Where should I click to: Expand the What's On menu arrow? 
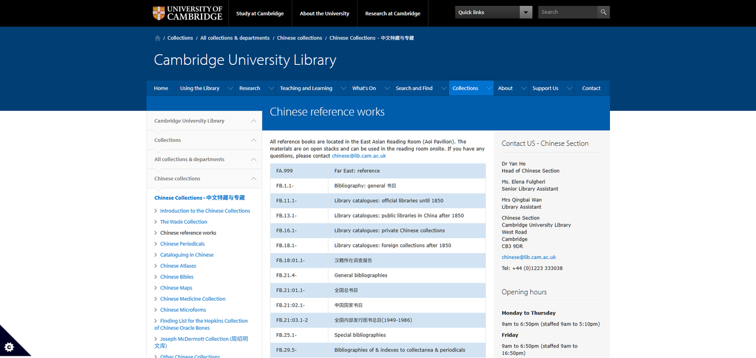[387, 88]
